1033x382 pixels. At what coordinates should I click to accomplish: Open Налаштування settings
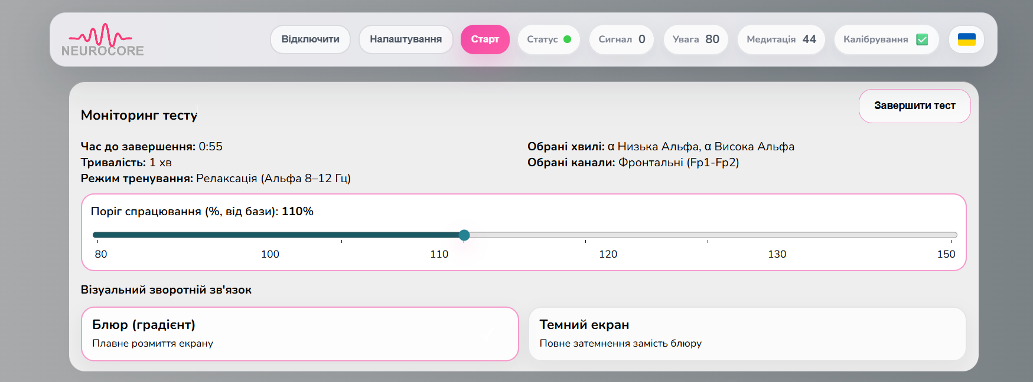point(406,39)
